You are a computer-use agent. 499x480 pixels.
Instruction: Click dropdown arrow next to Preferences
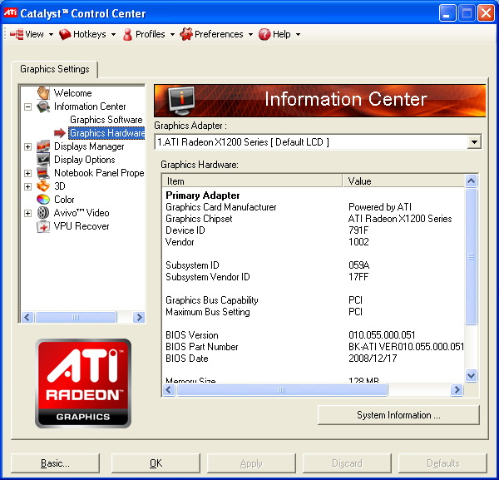(250, 34)
